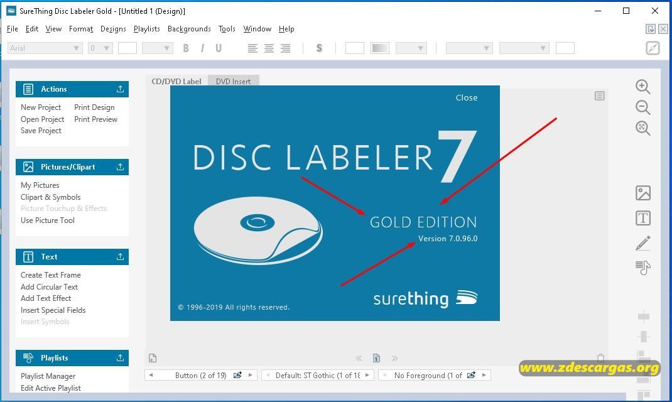Click Insert Special Fields link

click(53, 310)
